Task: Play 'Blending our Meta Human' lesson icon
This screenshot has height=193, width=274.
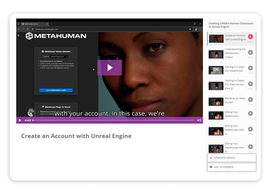Action: tap(250, 100)
